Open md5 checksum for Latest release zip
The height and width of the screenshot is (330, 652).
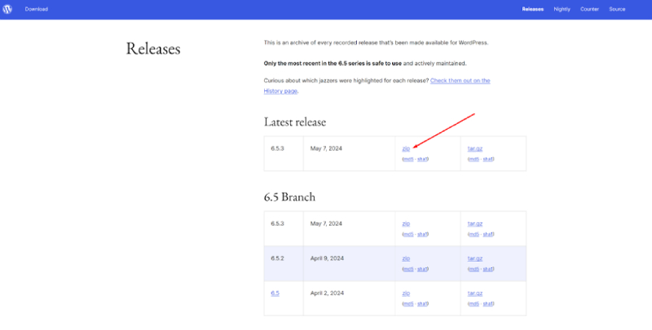point(407,159)
